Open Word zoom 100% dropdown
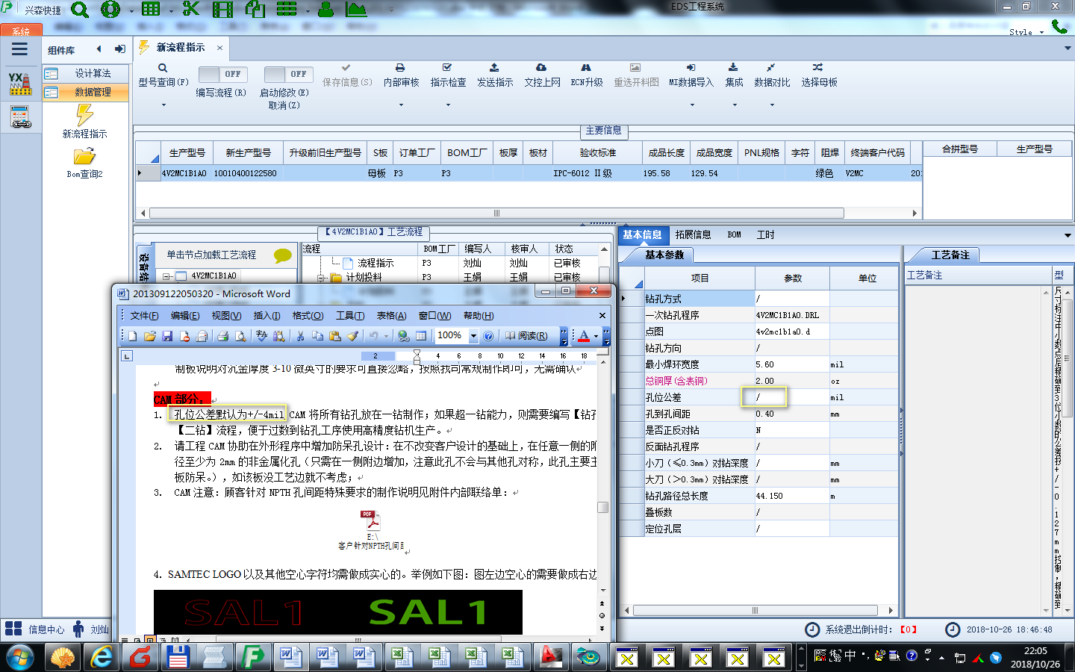Screen dimensions: 1075x672 473,336
